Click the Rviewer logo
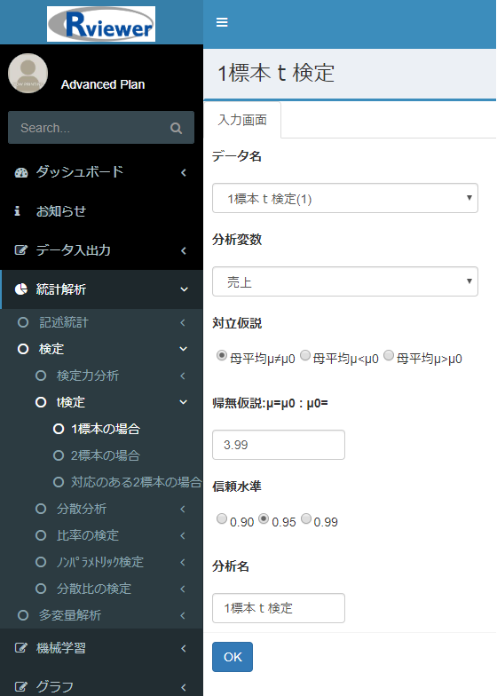The image size is (497, 696). pos(101,24)
